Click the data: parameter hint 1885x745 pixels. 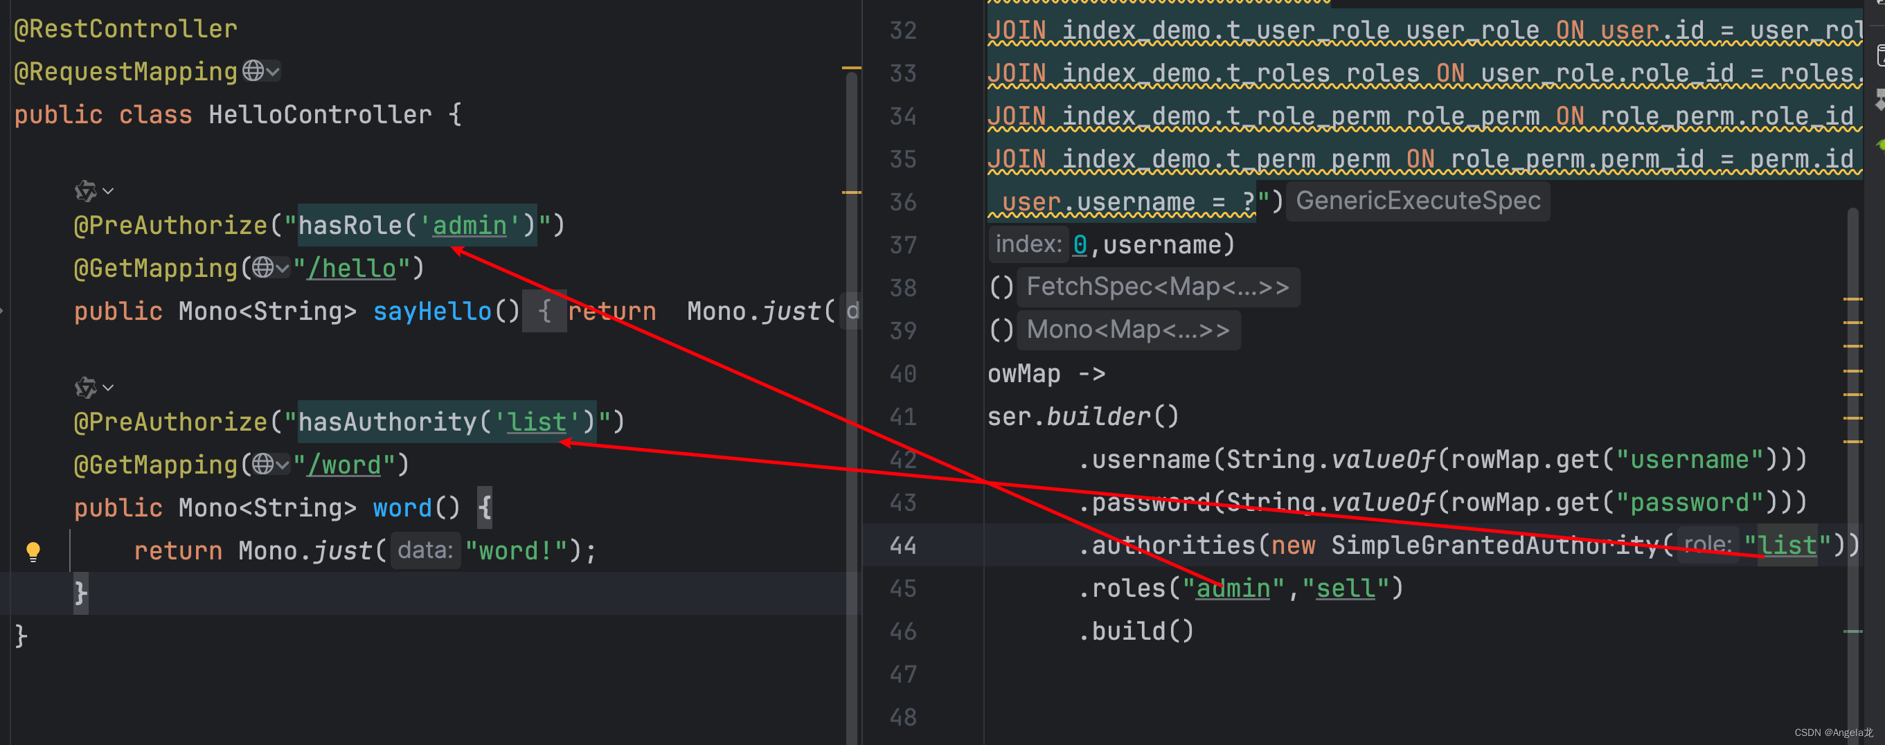coord(425,550)
